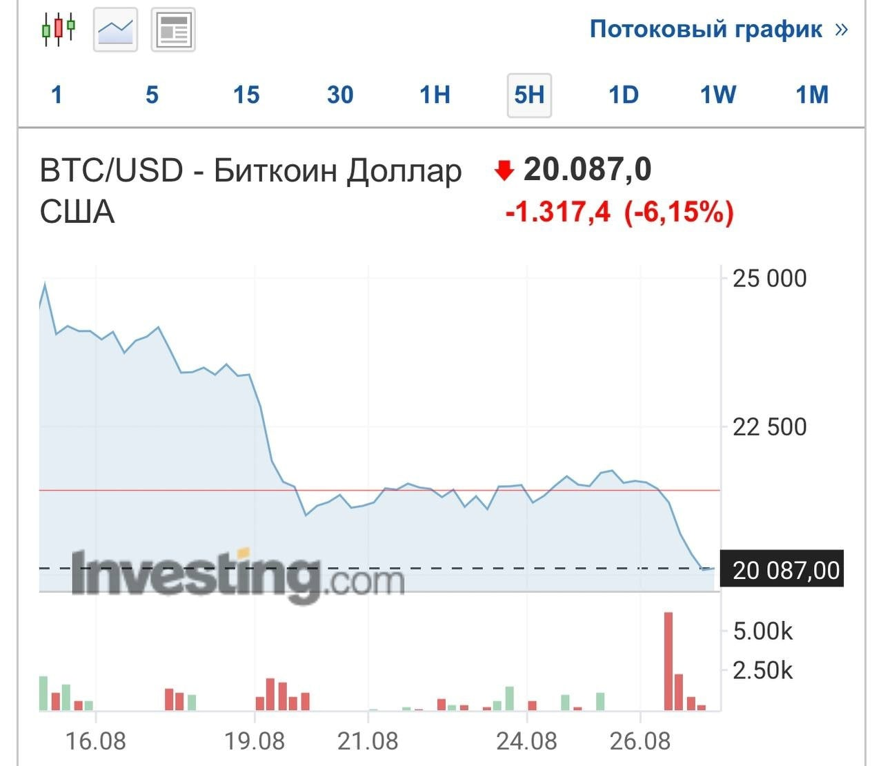Click the red down arrow price indicator
The height and width of the screenshot is (766, 883).
pyautogui.click(x=504, y=170)
